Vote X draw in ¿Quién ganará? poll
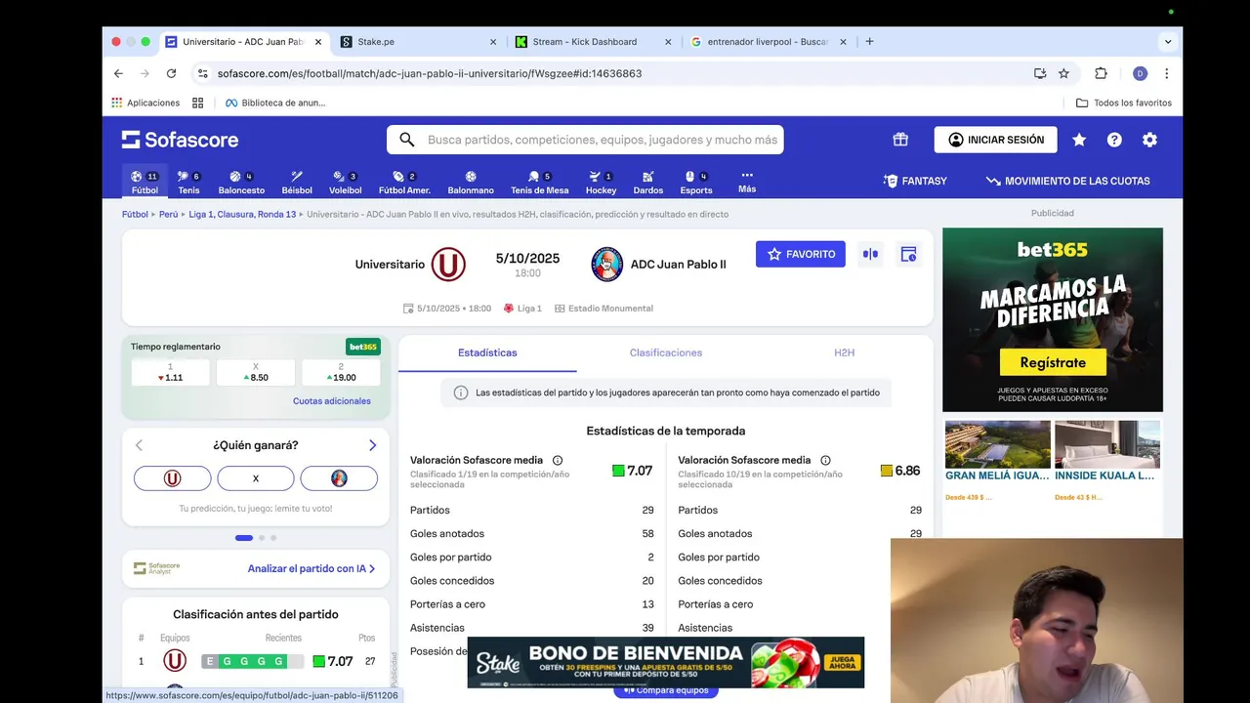Image resolution: width=1250 pixels, height=703 pixels. [256, 478]
